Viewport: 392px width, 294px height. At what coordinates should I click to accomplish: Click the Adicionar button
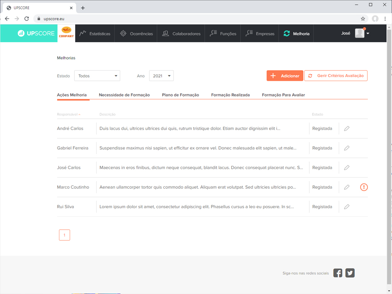[x=285, y=76]
